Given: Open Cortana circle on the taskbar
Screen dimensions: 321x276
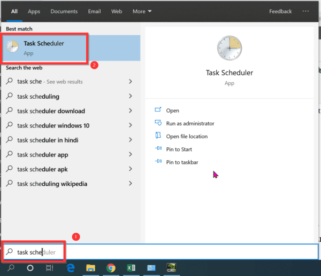Looking at the screenshot, I should [x=30, y=268].
